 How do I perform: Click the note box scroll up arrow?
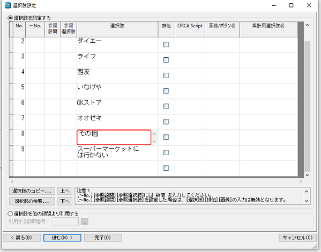tap(307, 192)
